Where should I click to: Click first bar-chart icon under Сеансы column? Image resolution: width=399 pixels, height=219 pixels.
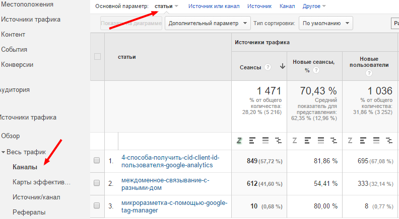[x=252, y=141]
